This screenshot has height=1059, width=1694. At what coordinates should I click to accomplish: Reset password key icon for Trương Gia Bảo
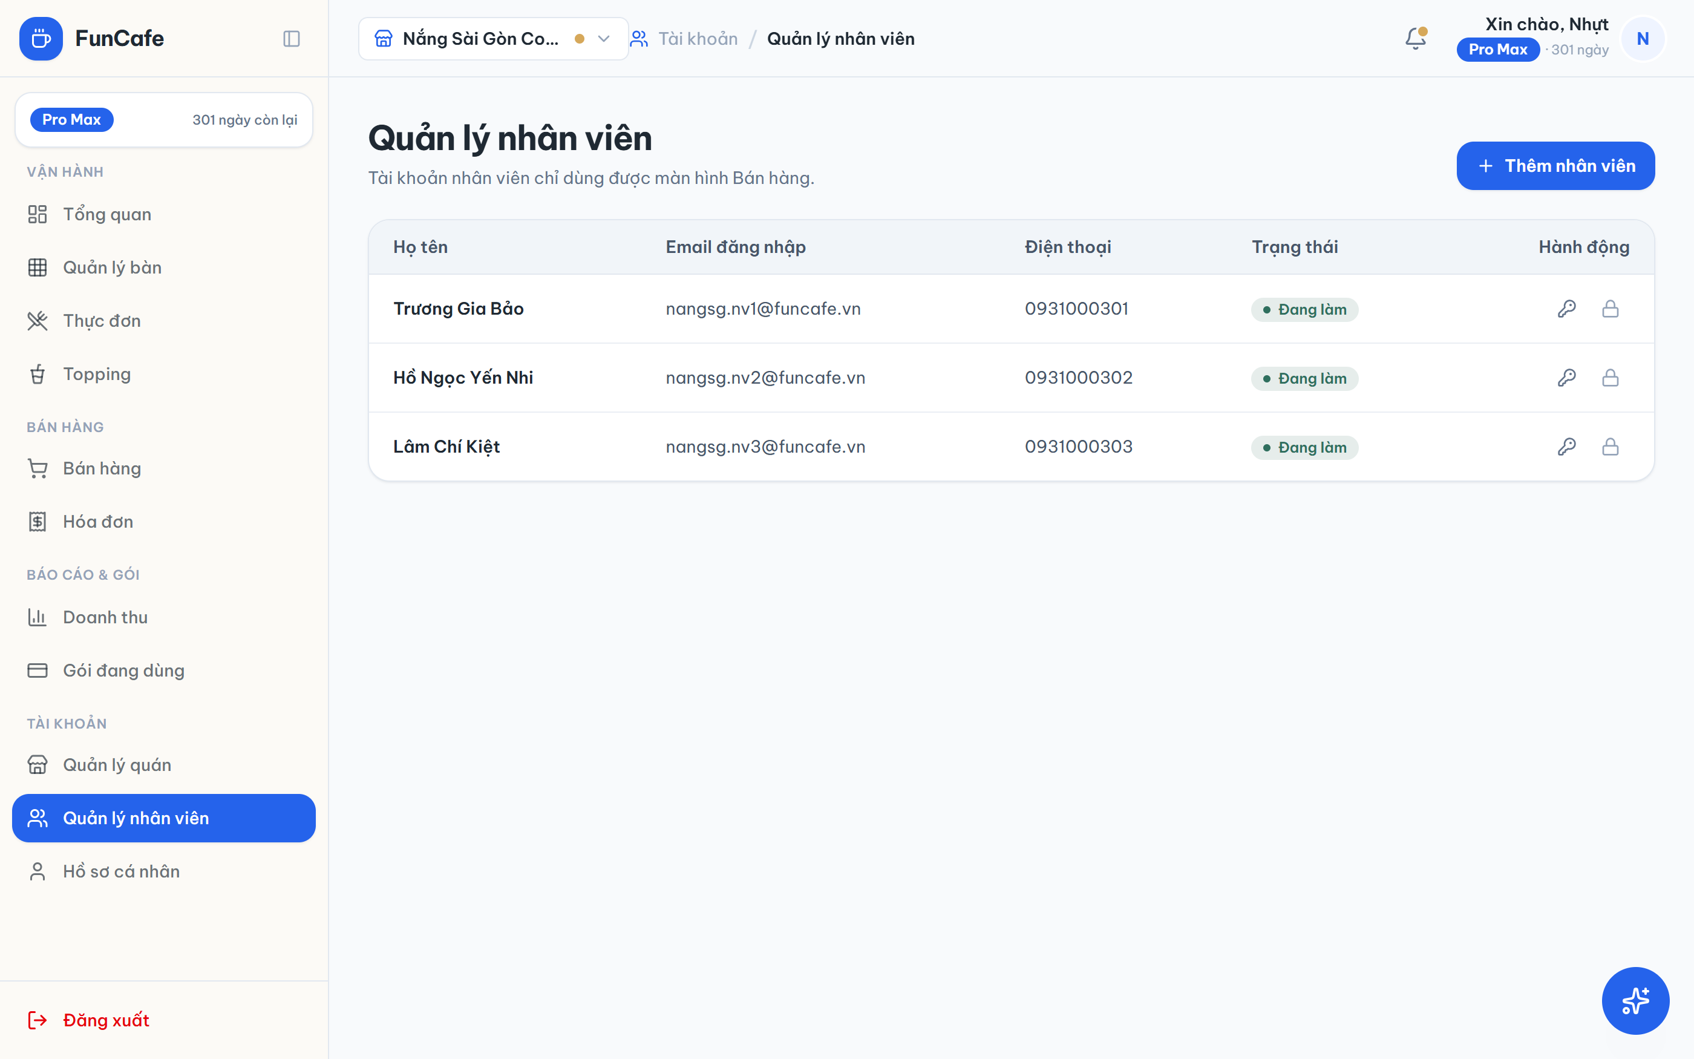[x=1566, y=309]
